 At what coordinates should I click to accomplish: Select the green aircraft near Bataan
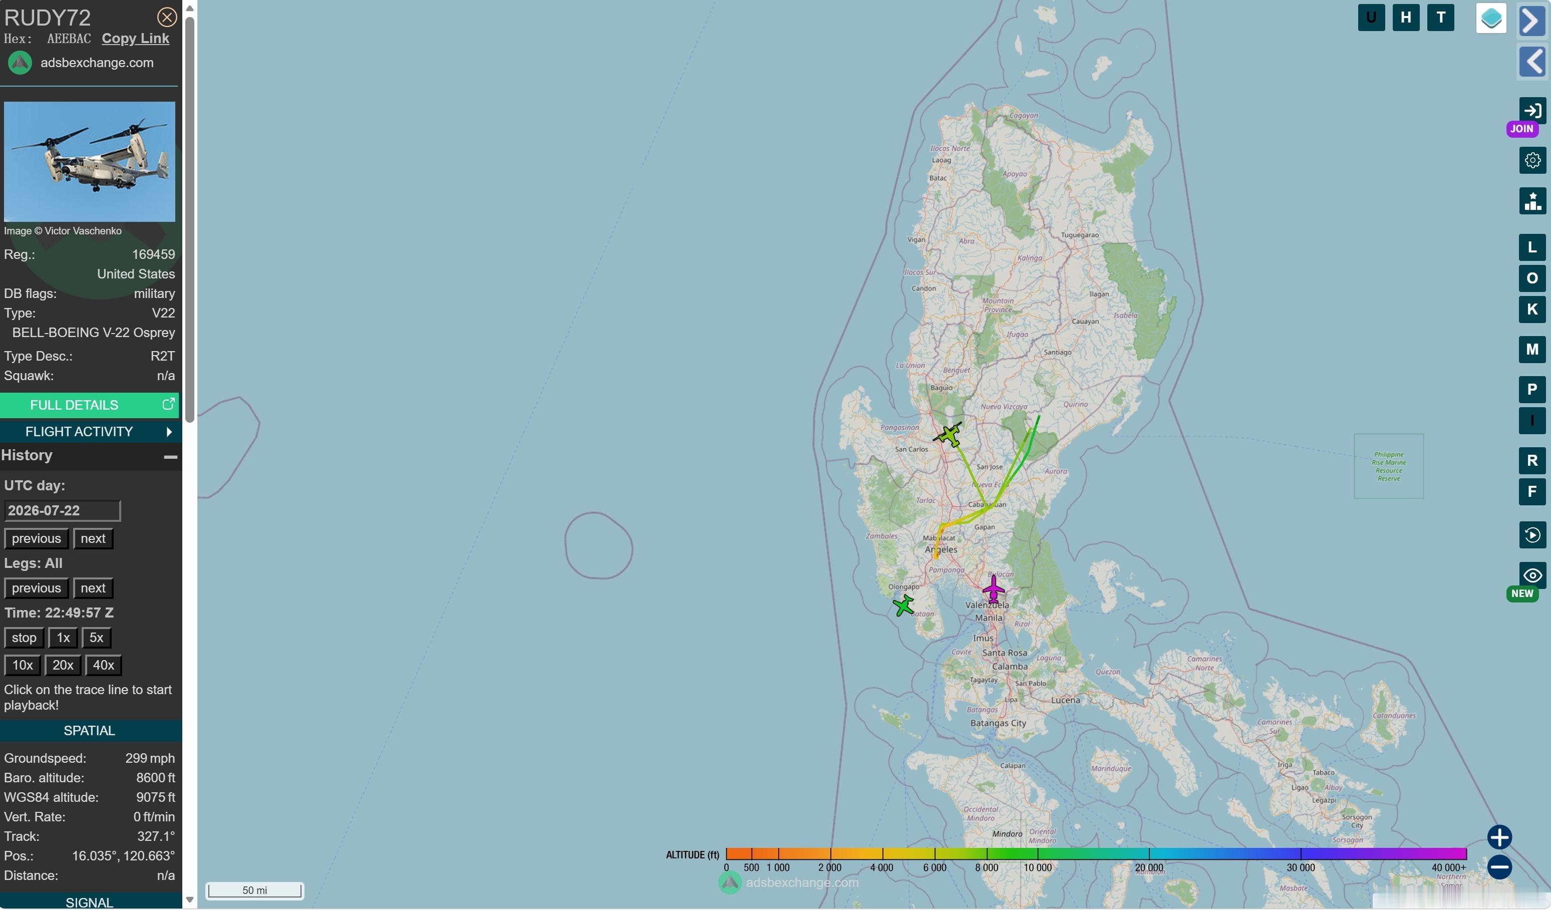coord(903,606)
